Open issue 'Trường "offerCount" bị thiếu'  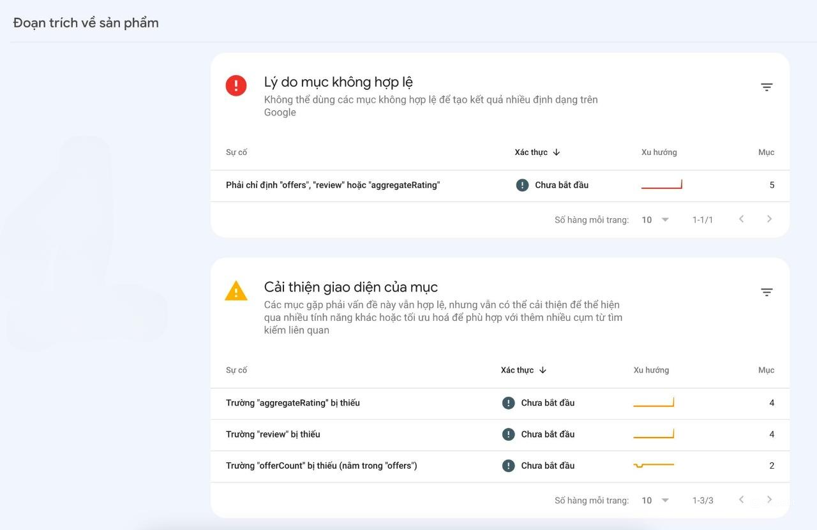[x=321, y=466]
